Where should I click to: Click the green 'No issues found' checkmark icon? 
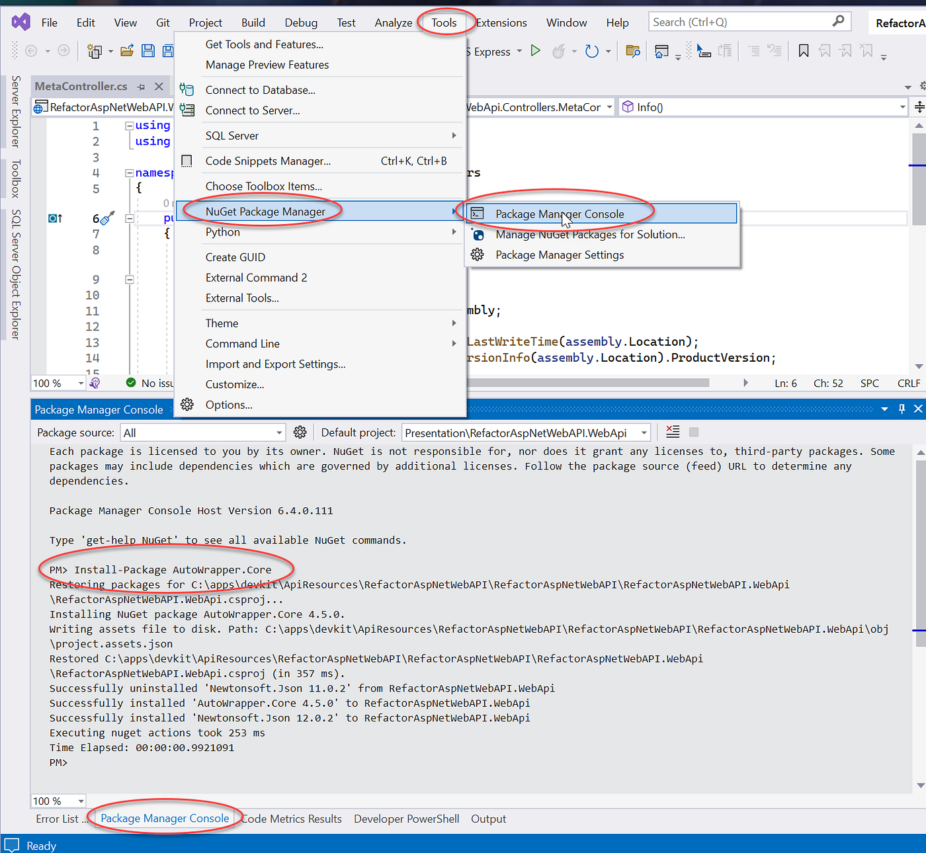[x=130, y=382]
